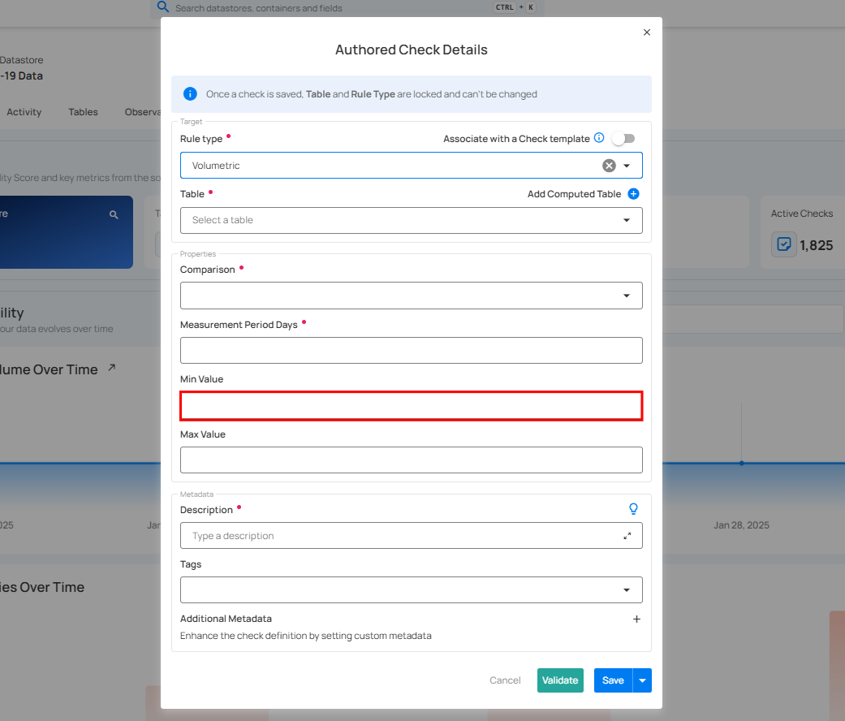Viewport: 845px width, 721px height.
Task: Close the Authored Check Details dialog
Action: (x=647, y=32)
